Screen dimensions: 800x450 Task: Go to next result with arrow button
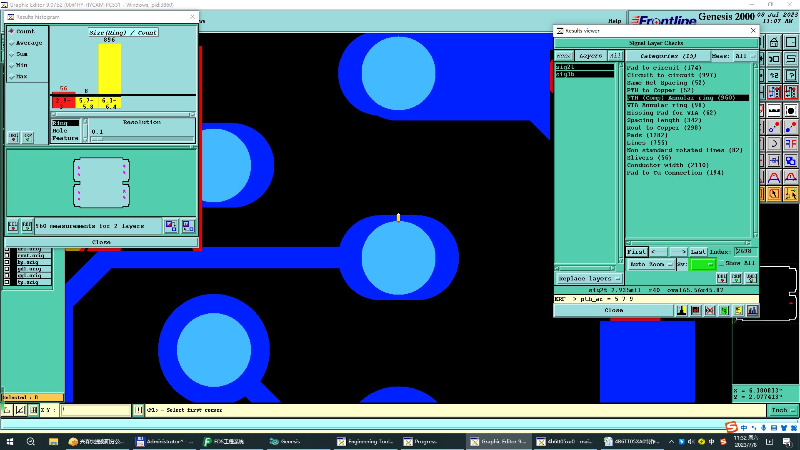coord(678,252)
